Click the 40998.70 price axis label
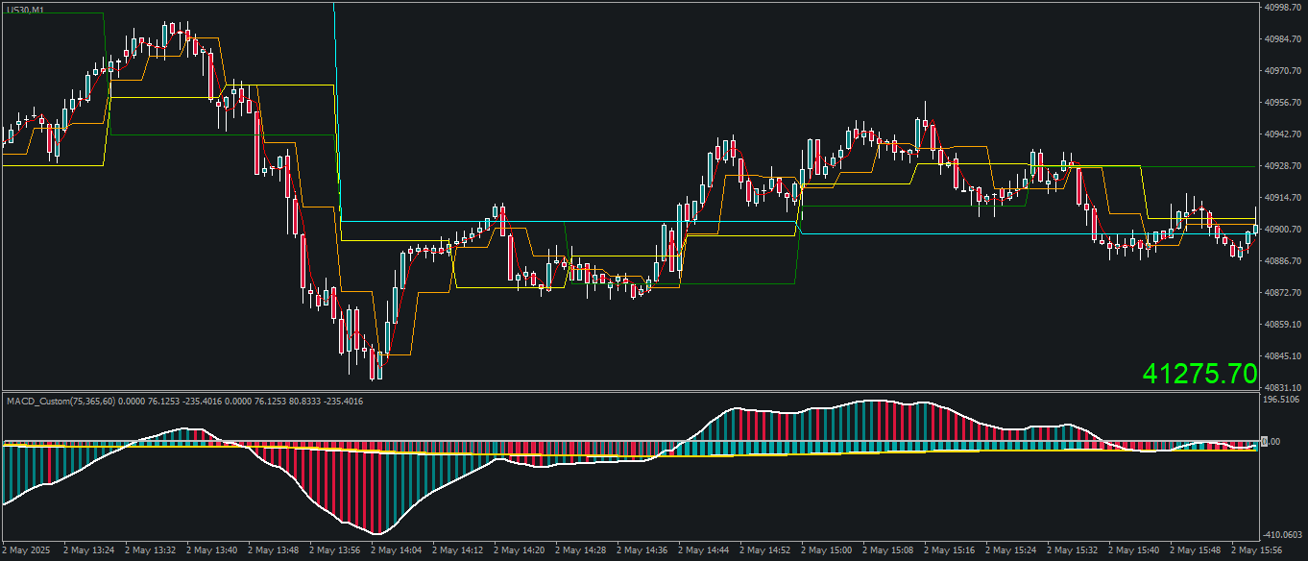This screenshot has width=1308, height=561. click(x=1282, y=7)
